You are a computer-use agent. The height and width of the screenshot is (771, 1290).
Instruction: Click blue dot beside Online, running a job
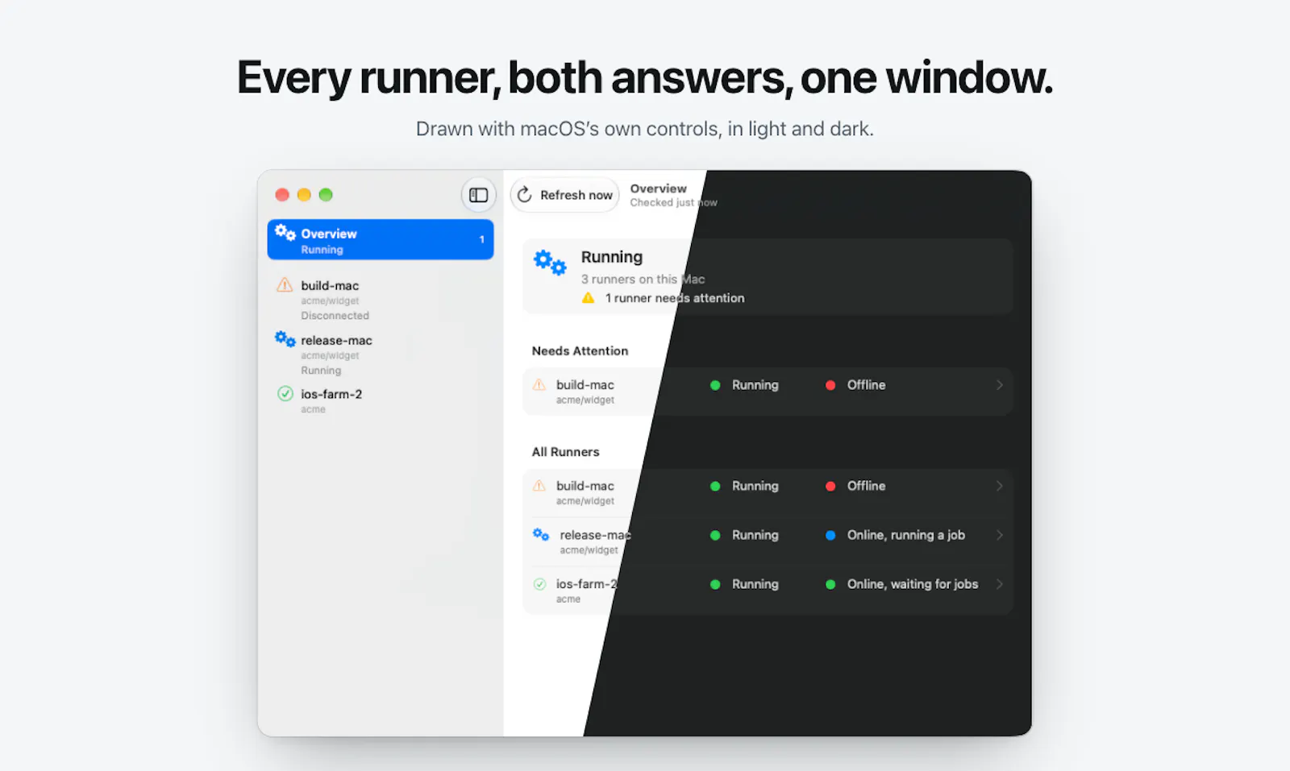tap(830, 535)
